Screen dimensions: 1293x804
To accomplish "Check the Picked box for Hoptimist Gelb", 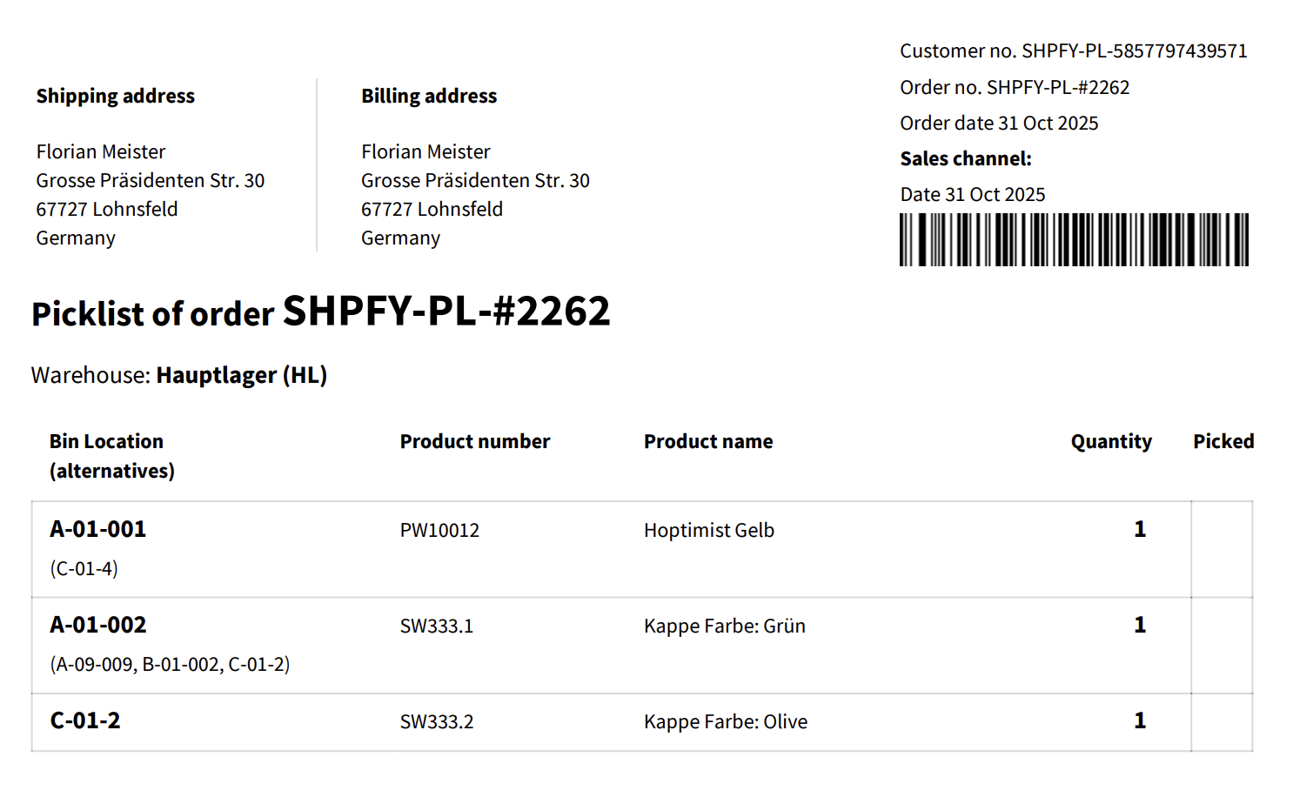I will click(1222, 549).
